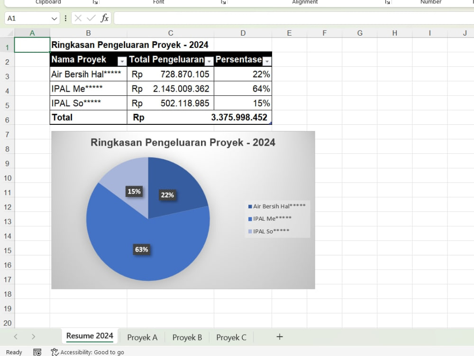
Task: Click the macro recording status icon
Action: click(37, 352)
